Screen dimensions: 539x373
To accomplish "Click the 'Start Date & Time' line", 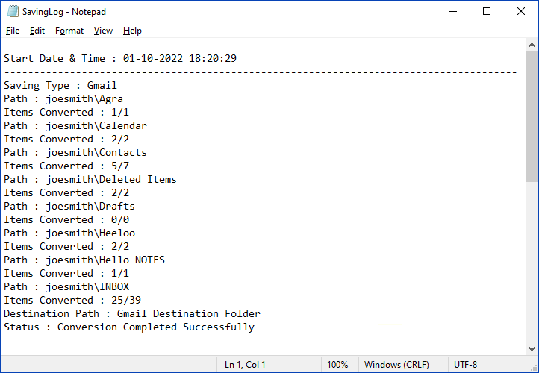I will click(x=120, y=58).
